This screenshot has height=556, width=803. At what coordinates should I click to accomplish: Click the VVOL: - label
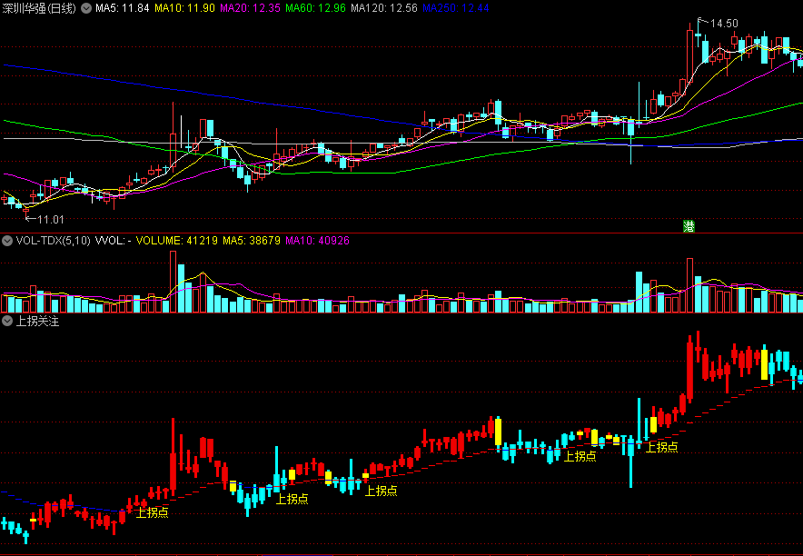click(114, 241)
